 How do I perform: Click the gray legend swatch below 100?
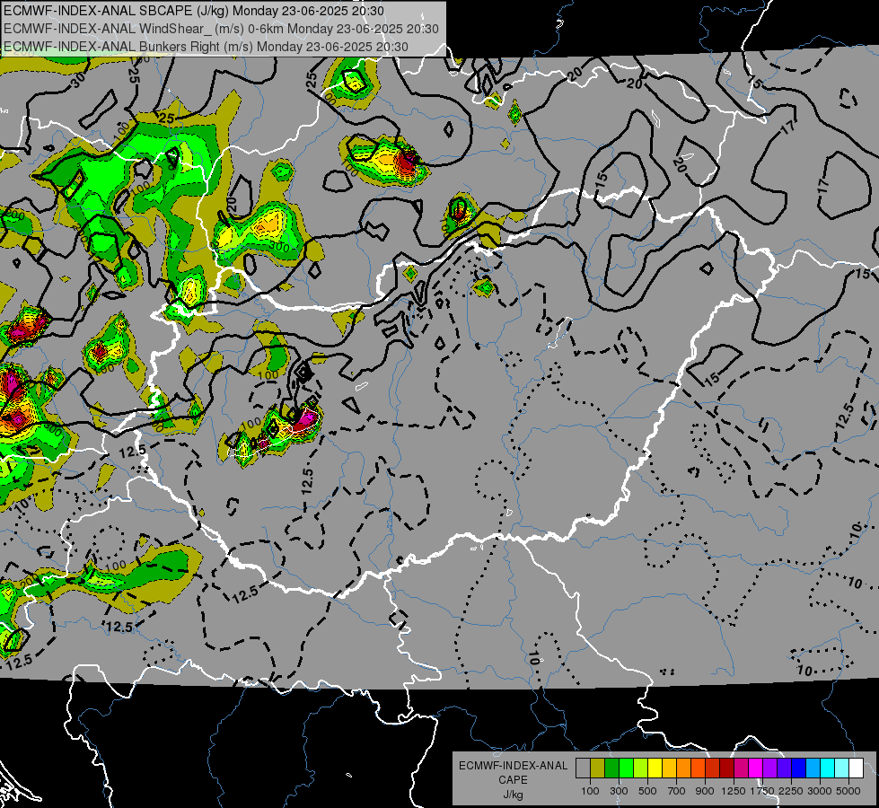click(583, 768)
